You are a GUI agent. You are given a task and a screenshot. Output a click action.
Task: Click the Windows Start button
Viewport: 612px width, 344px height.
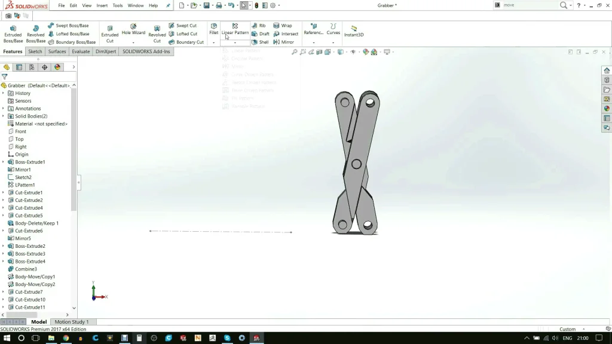[x=7, y=338]
